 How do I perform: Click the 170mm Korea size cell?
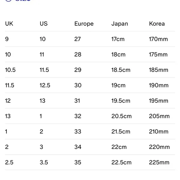click(x=158, y=39)
